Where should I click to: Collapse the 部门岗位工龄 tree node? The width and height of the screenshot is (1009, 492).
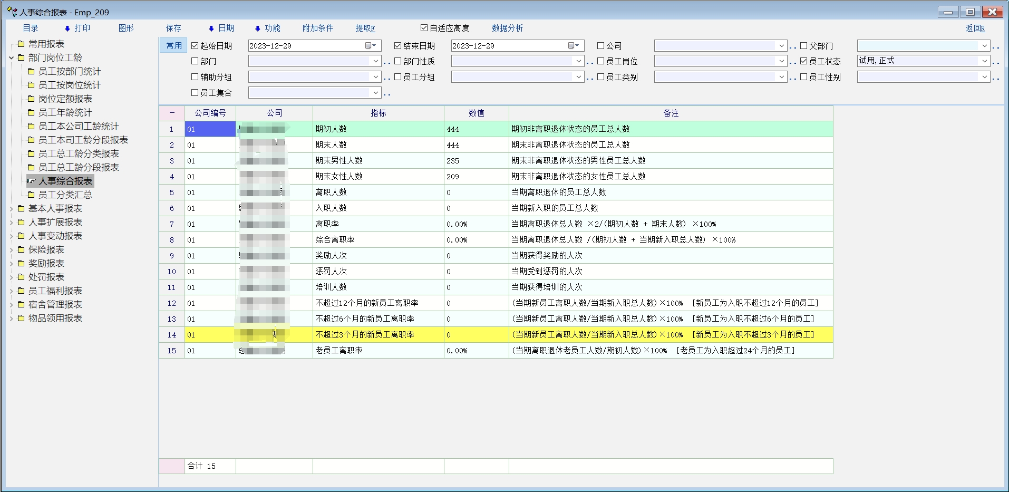tap(11, 58)
